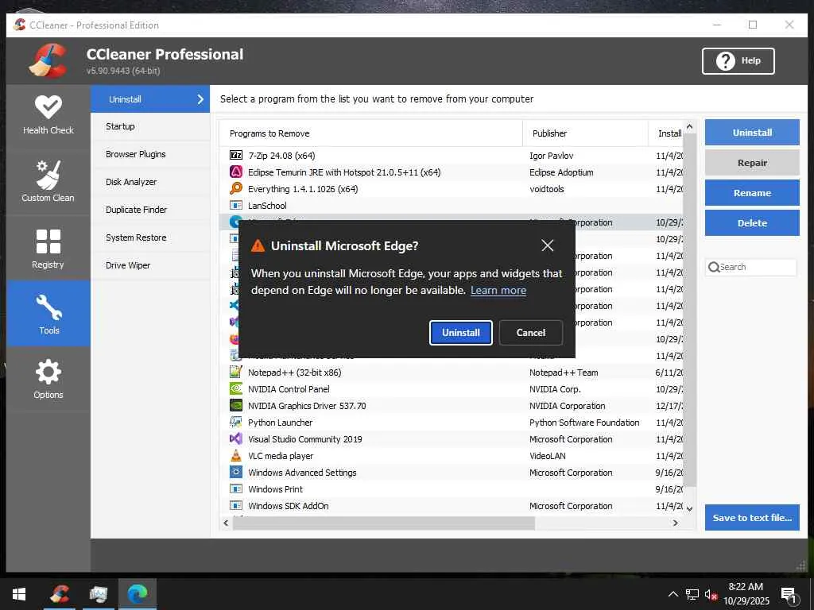The image size is (814, 610).
Task: Select the Tools wrench section
Action: 48,313
